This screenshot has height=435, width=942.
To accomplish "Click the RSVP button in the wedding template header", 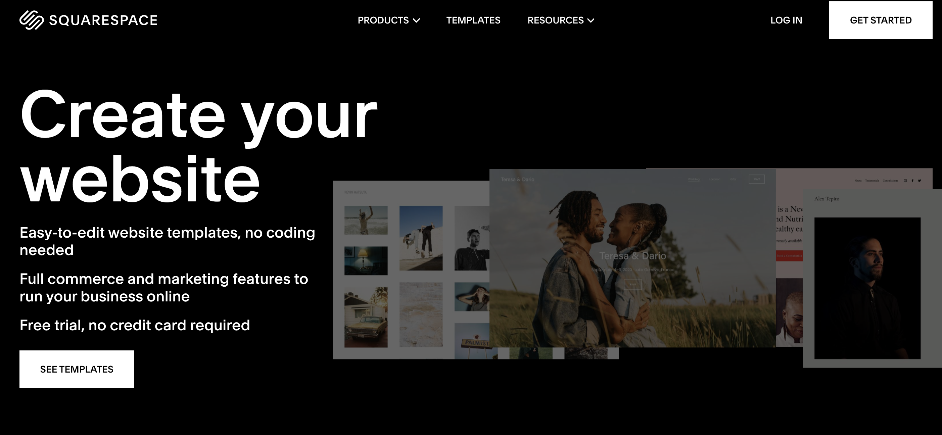I will [x=757, y=179].
